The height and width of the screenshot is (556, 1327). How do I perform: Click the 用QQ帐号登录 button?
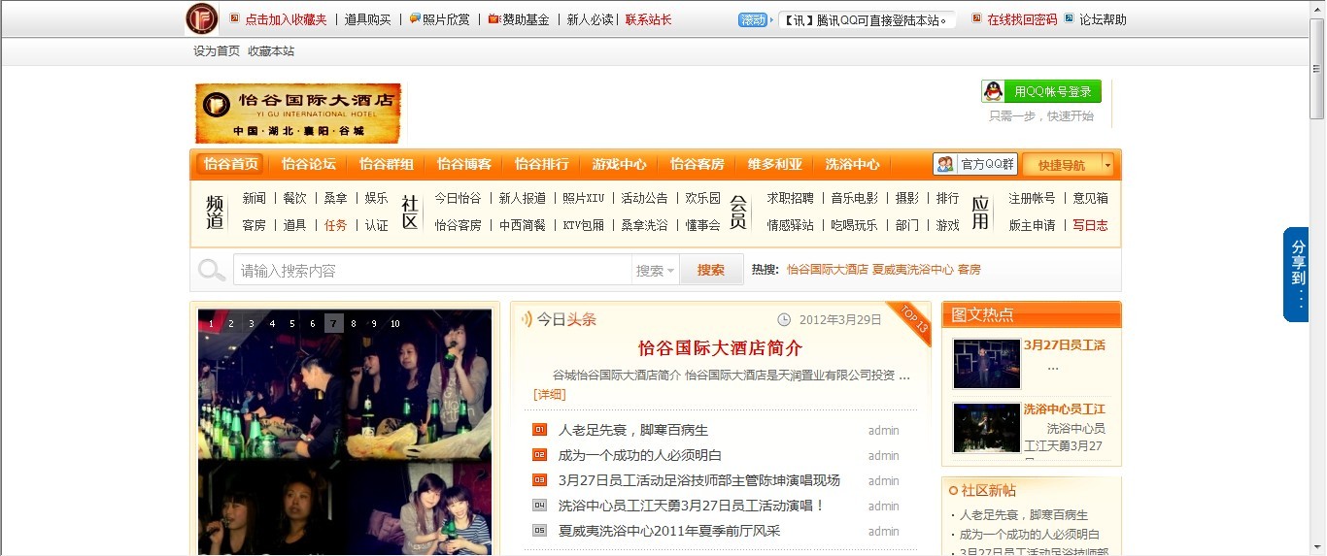click(x=1041, y=91)
